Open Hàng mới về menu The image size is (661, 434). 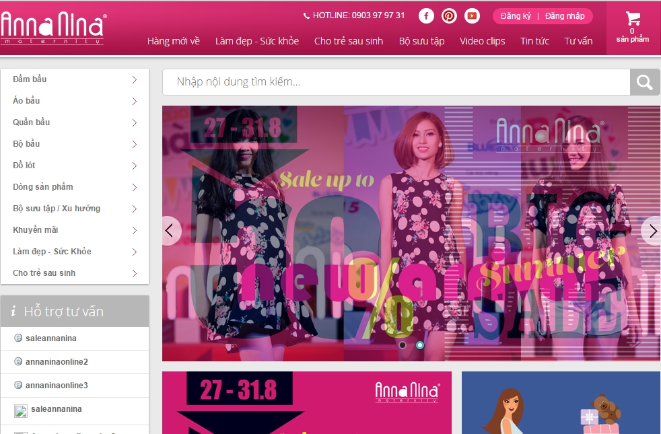173,41
